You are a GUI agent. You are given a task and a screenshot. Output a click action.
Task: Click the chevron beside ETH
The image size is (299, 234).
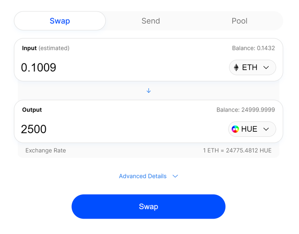point(266,68)
